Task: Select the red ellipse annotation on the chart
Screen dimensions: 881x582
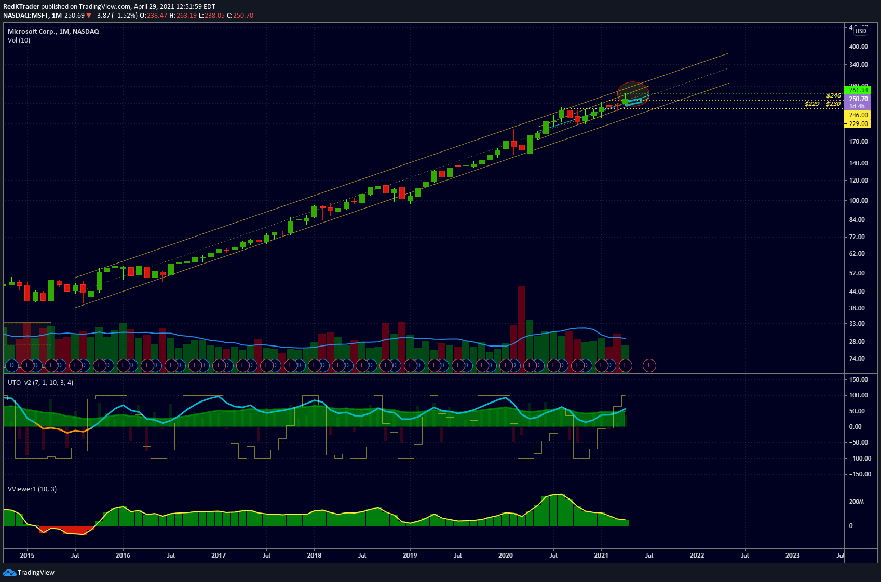Action: 633,94
